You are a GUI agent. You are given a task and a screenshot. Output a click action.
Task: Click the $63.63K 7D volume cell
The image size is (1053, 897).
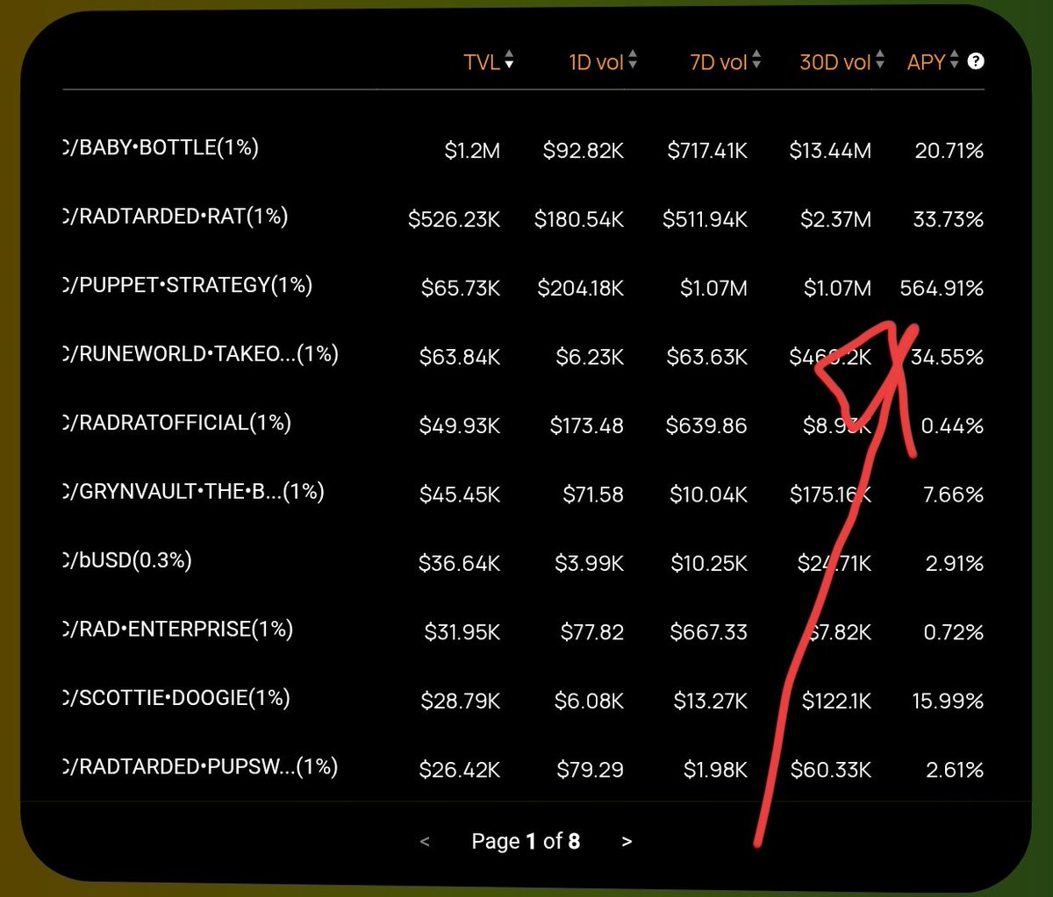(707, 357)
